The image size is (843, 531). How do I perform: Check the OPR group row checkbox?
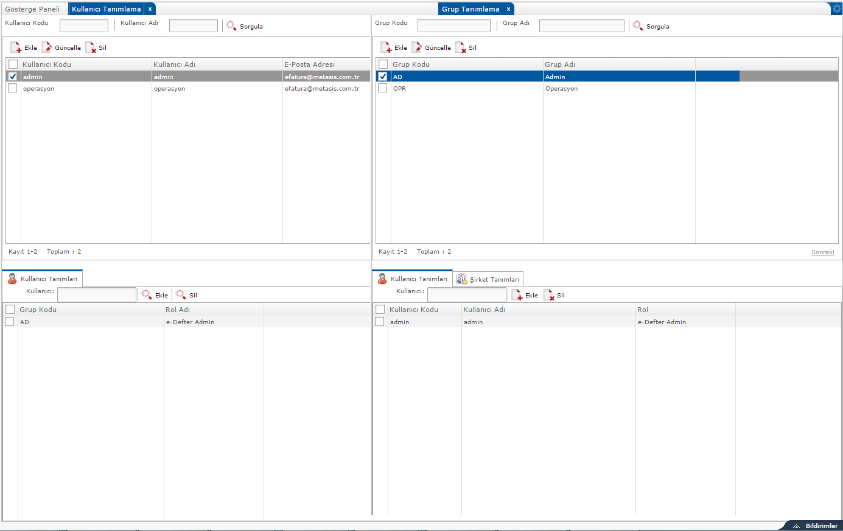[383, 88]
